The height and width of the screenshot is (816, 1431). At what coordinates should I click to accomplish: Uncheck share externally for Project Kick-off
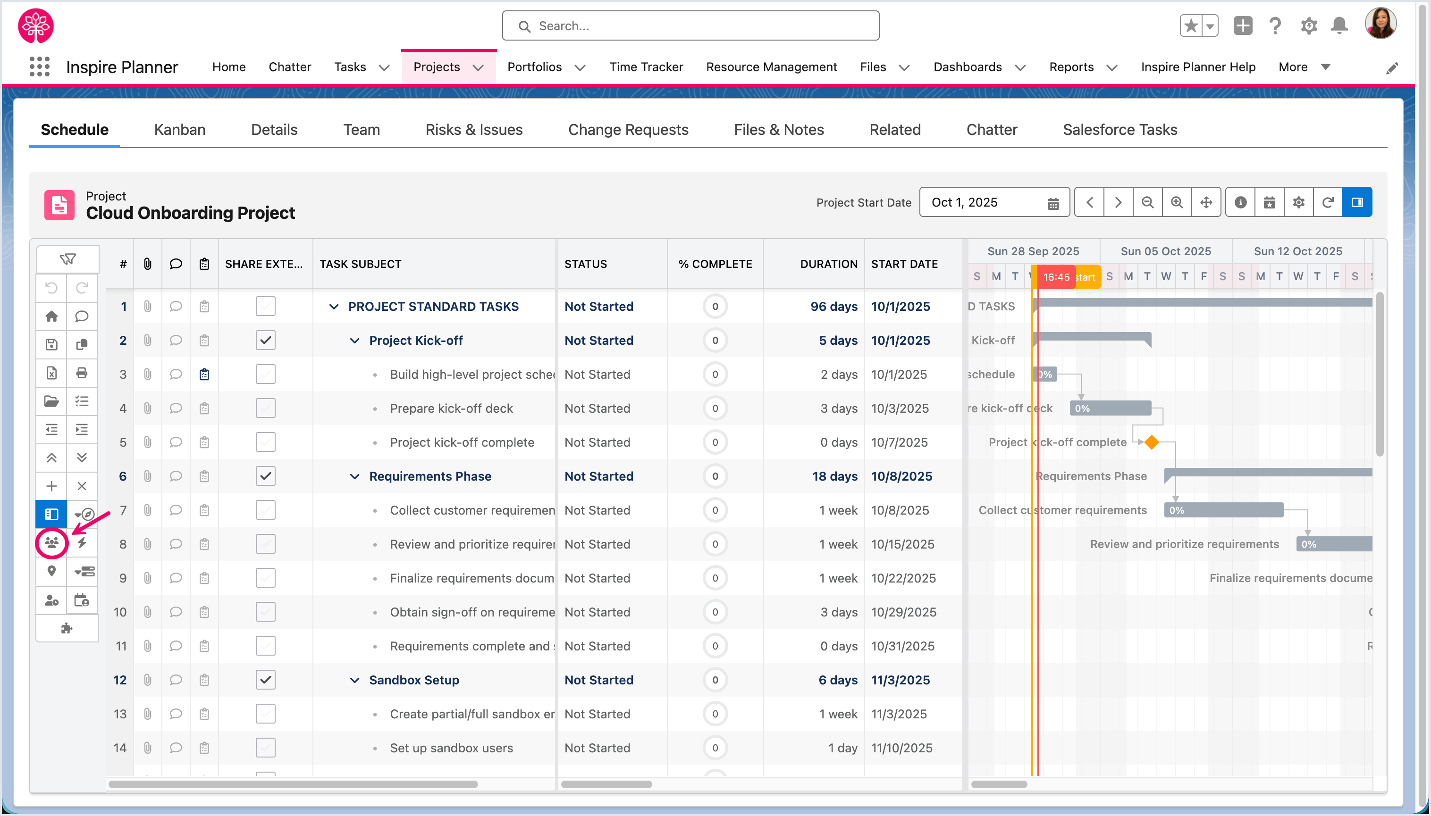[x=265, y=340]
